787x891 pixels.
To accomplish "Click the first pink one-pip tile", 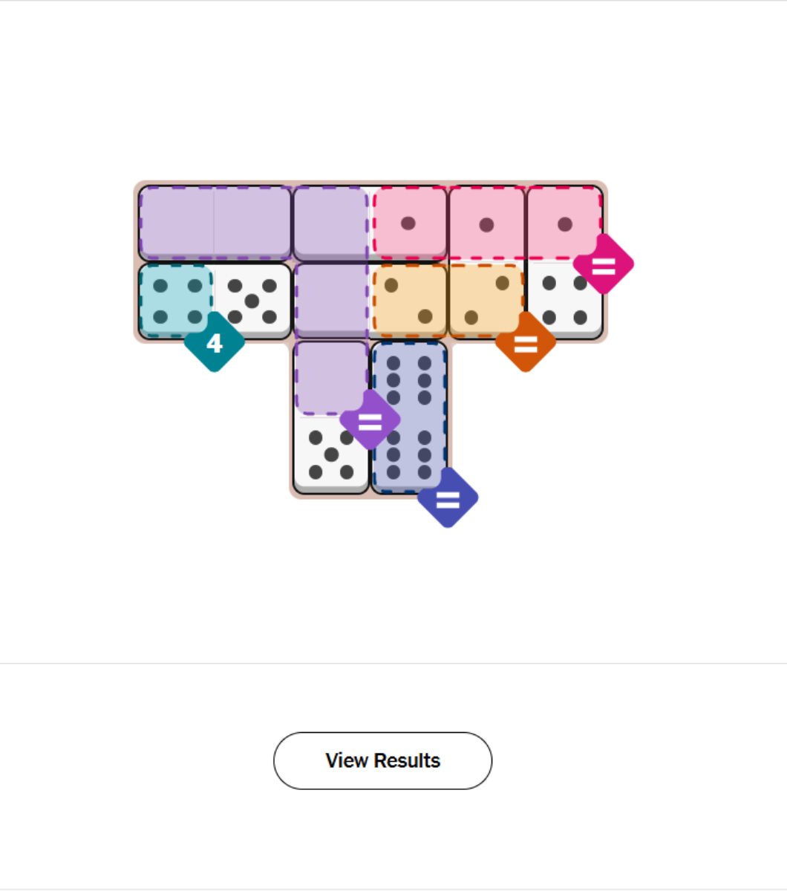I will coord(409,223).
